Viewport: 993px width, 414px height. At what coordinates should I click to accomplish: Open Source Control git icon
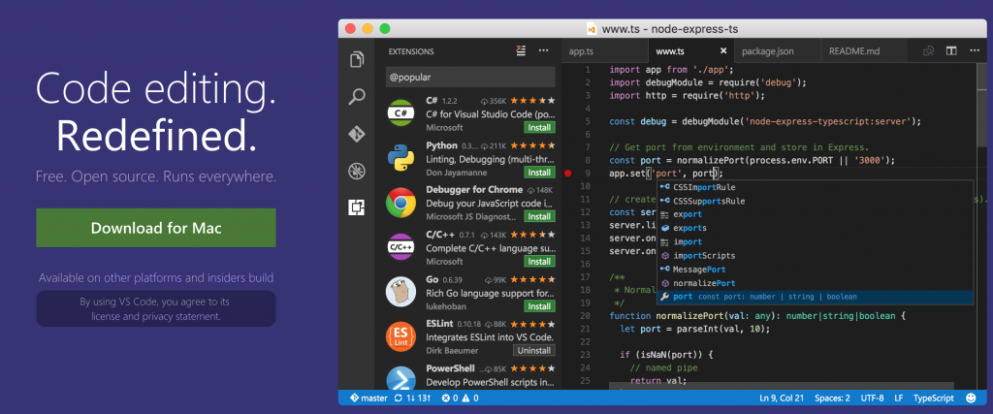point(357,134)
